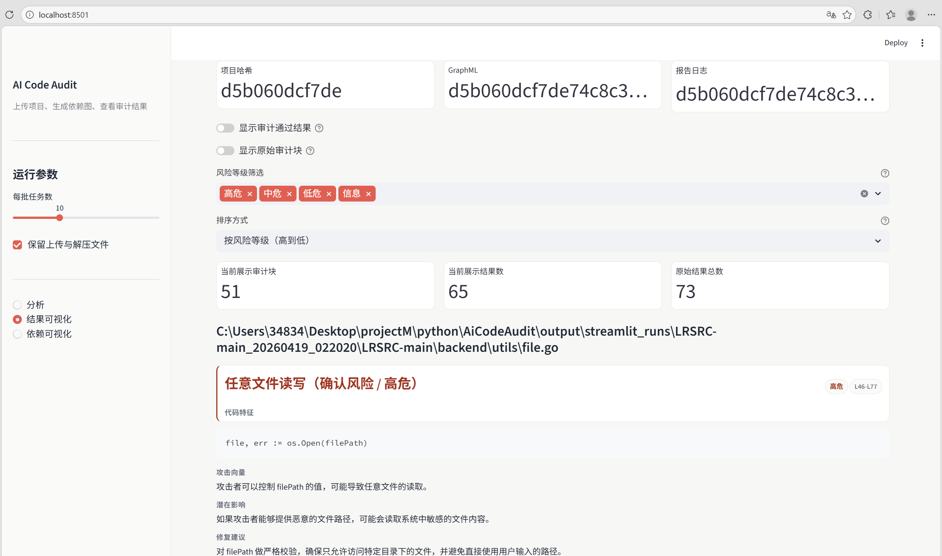This screenshot has height=556, width=942.
Task: Open the browser extensions icon
Action: 867,15
